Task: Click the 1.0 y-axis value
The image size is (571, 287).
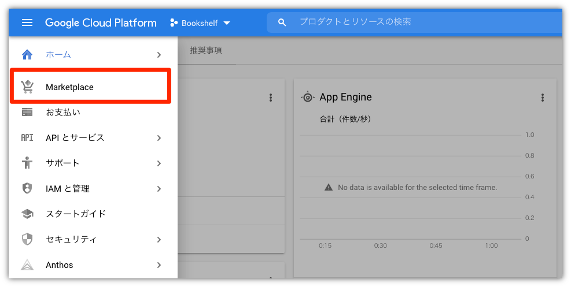Action: 530,135
